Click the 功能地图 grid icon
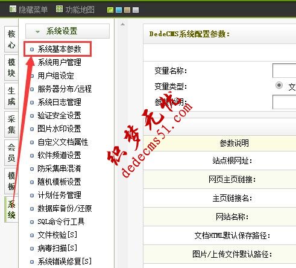Image resolution: width=296 pixels, height=268 pixels. click(59, 9)
